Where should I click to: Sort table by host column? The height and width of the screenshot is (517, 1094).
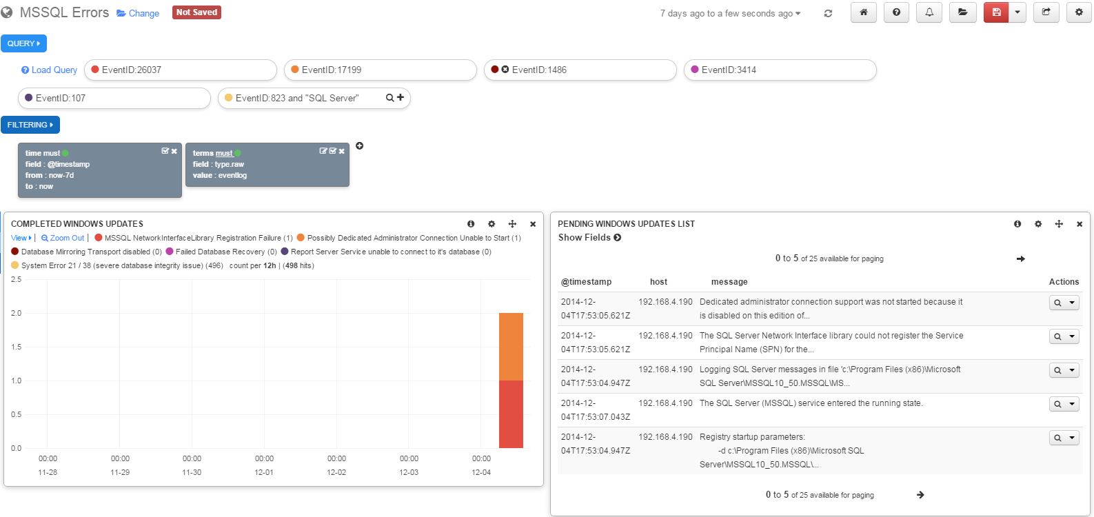click(x=658, y=281)
